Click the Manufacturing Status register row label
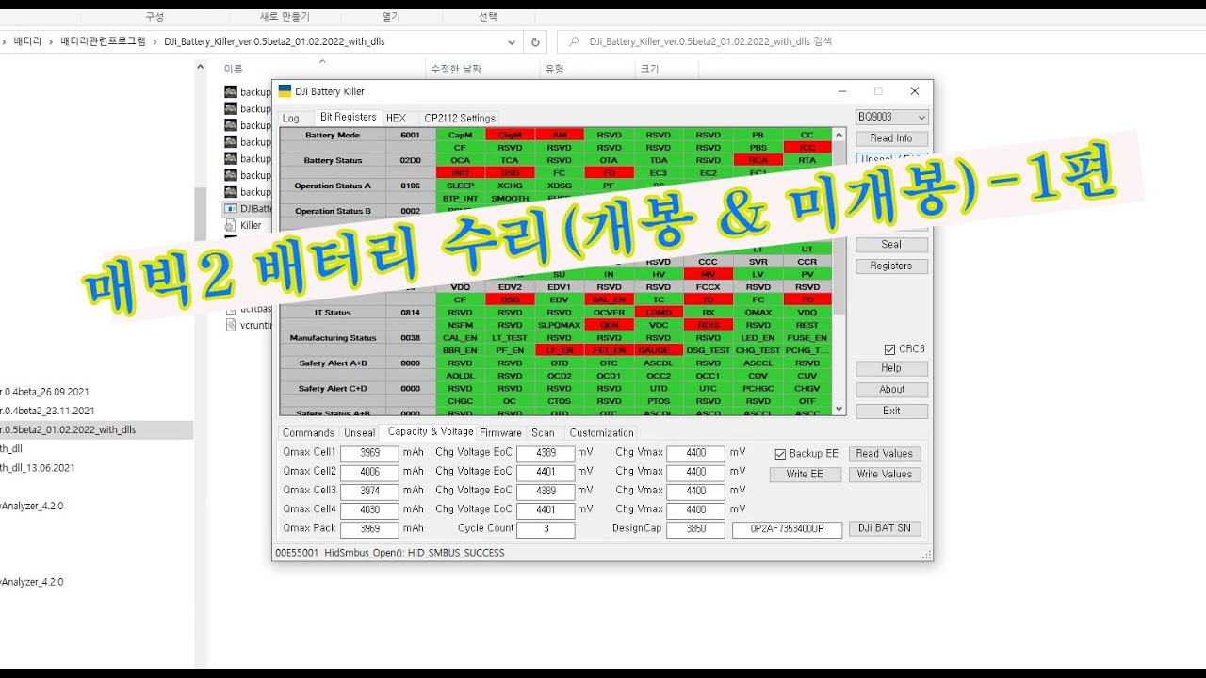The width and height of the screenshot is (1206, 678). point(333,337)
